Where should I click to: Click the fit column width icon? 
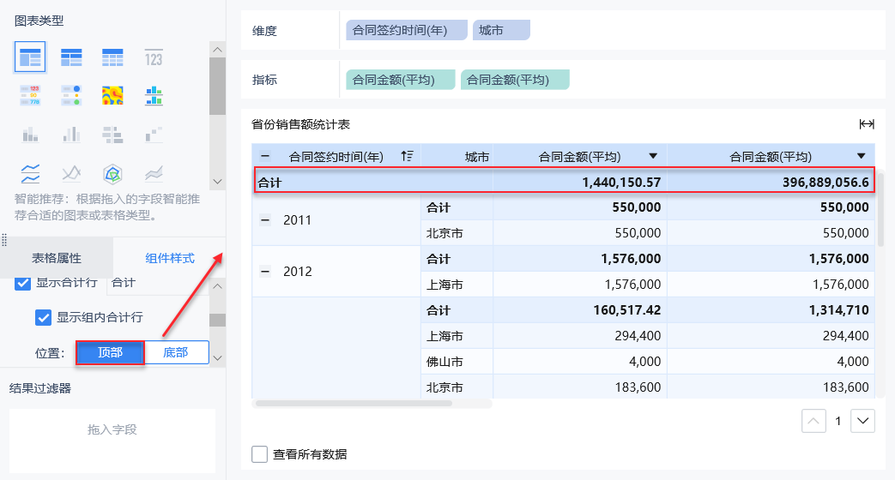(867, 124)
